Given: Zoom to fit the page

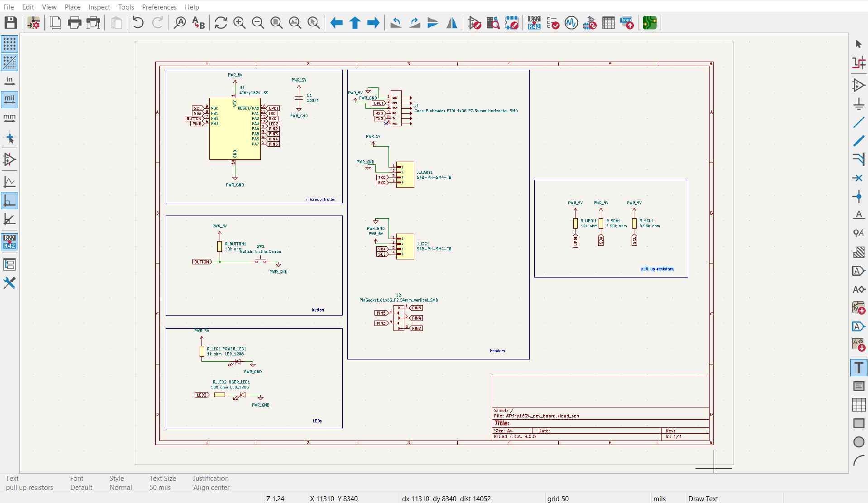Looking at the screenshot, I should pyautogui.click(x=276, y=23).
